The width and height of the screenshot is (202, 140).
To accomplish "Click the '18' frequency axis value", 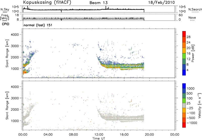I will point(17,15).
